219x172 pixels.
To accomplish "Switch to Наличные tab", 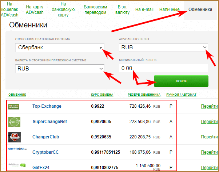I will click(169, 9).
